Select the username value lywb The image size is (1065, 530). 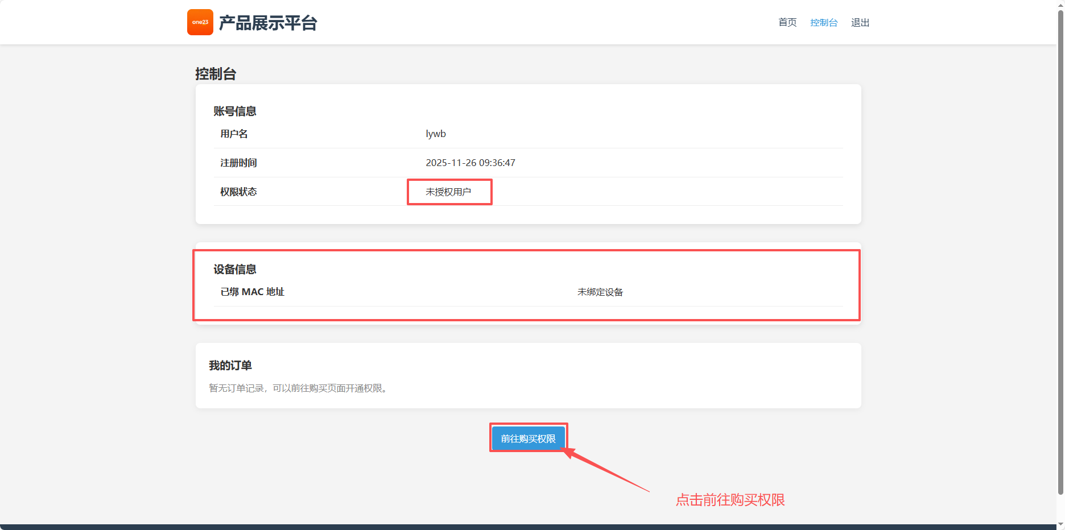coord(436,134)
